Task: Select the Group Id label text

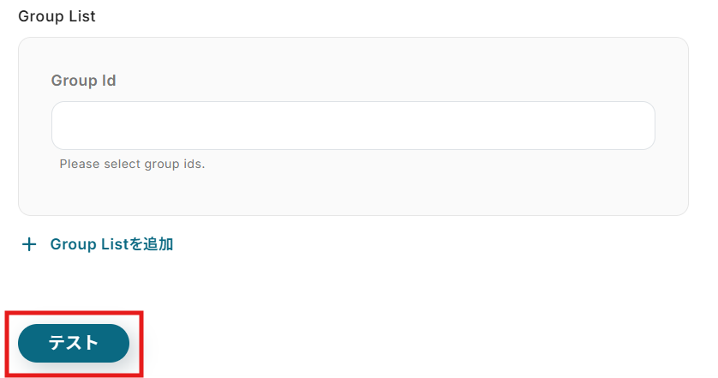Action: point(83,81)
